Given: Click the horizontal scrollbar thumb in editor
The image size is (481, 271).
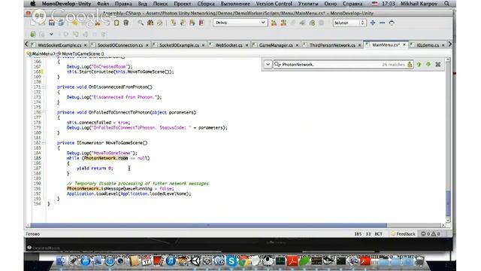Looking at the screenshot, I should [209, 225].
